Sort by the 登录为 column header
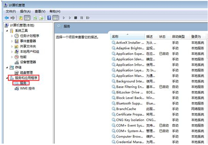Screen dimensions: 208x145 (x=198, y=37)
